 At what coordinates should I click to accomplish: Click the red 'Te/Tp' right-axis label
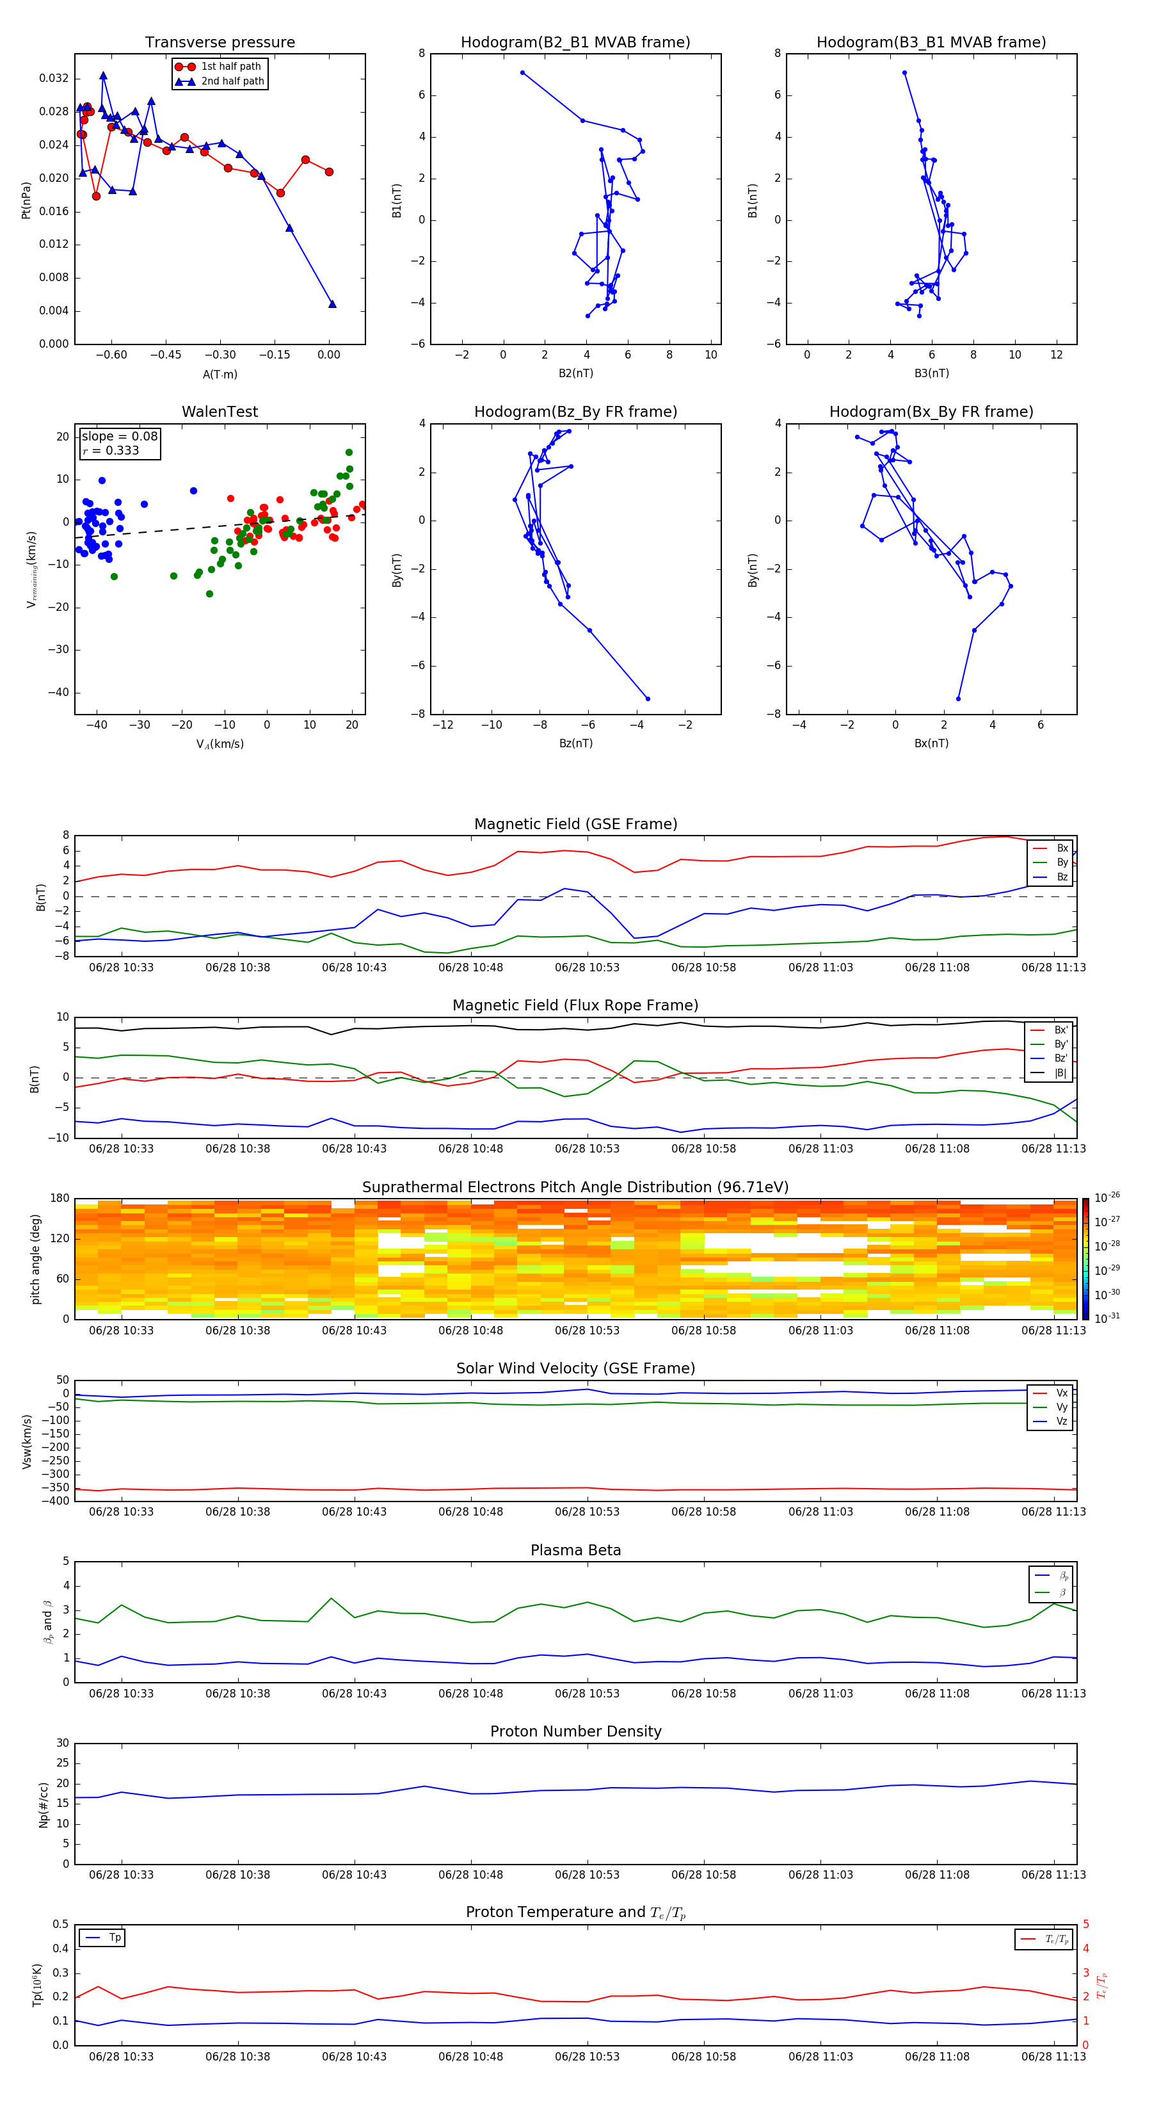click(x=1102, y=1986)
